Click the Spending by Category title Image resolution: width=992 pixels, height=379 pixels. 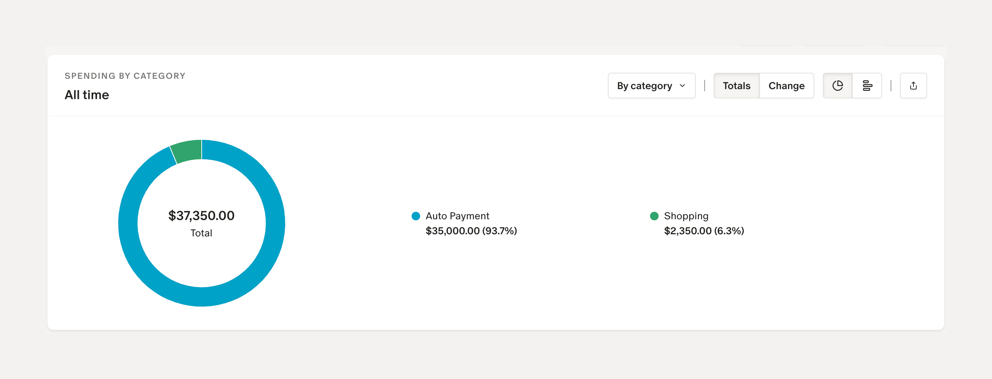coord(125,76)
